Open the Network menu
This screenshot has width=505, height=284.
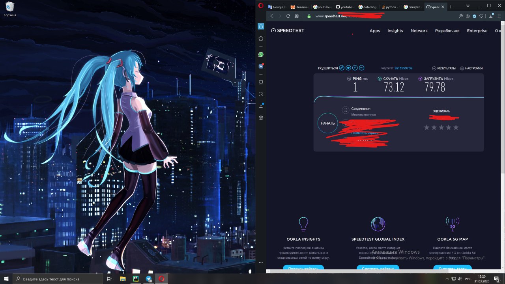click(x=419, y=31)
